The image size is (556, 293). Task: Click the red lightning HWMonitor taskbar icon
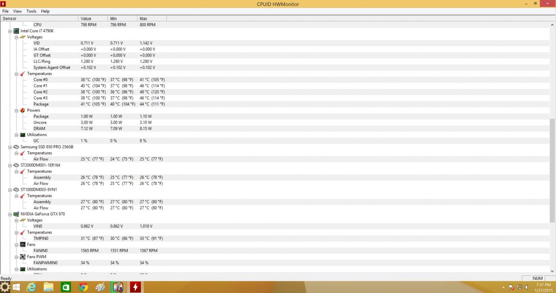click(135, 287)
